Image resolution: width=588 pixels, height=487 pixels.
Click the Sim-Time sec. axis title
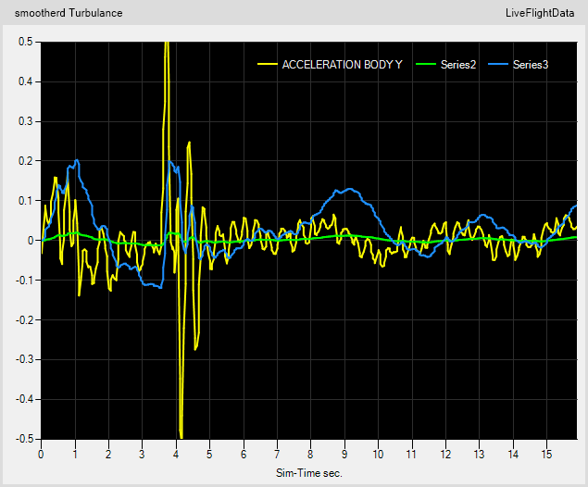coord(309,473)
